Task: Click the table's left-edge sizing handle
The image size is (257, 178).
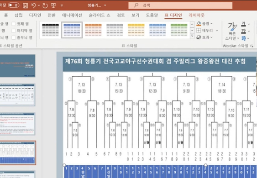Action: coord(64,165)
